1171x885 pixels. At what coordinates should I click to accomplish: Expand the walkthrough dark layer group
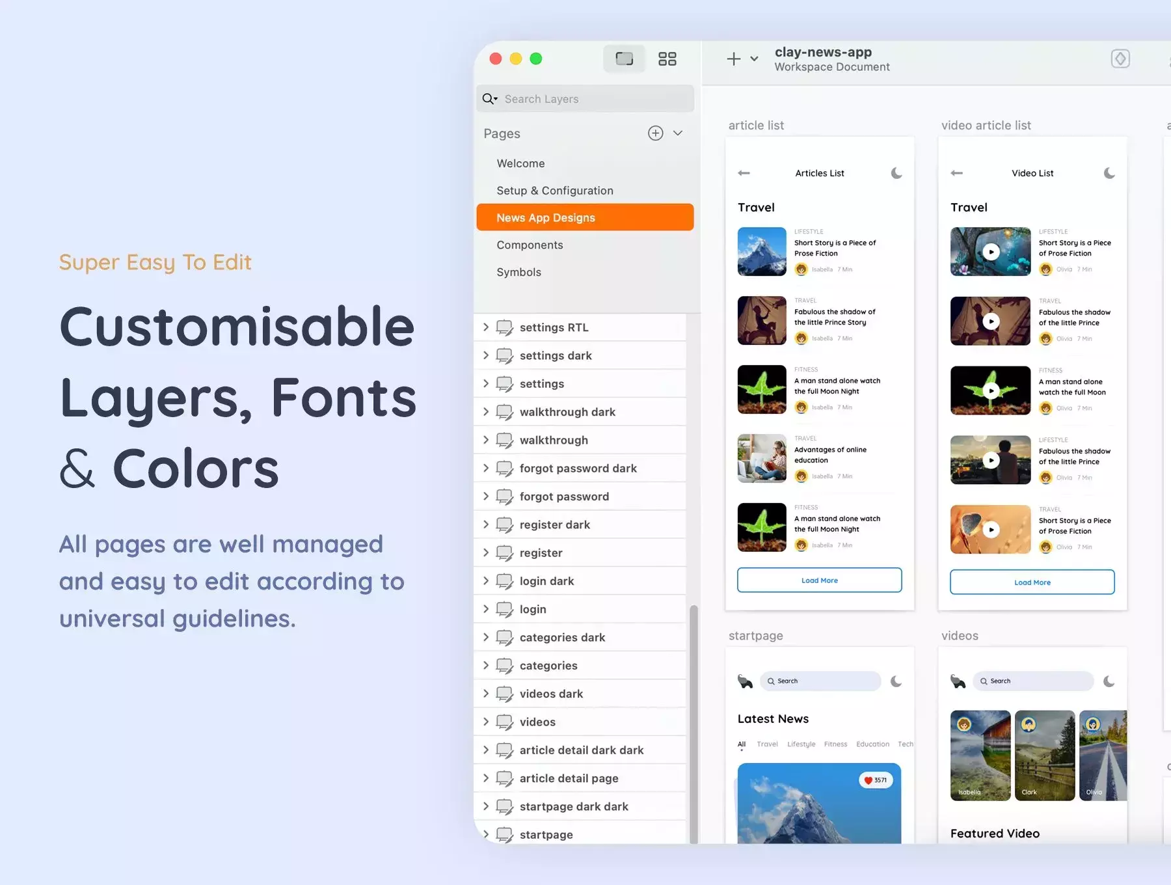click(x=485, y=412)
